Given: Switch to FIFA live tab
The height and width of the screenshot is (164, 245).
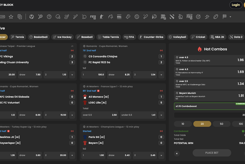Looking at the screenshot, I should point(129,37).
